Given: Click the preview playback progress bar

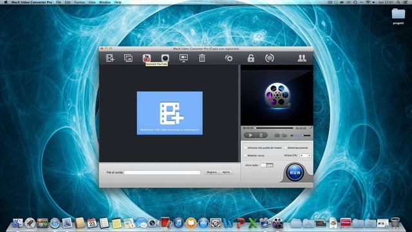Looking at the screenshot, I should [274, 128].
